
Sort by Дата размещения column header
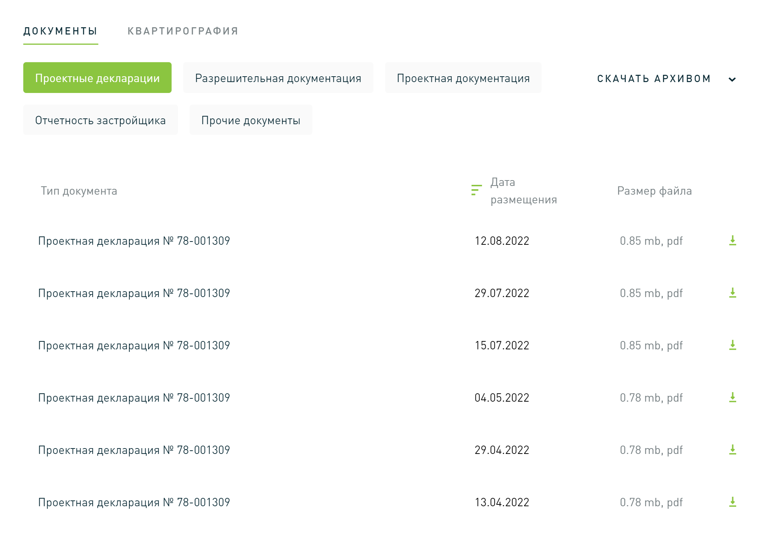click(524, 191)
